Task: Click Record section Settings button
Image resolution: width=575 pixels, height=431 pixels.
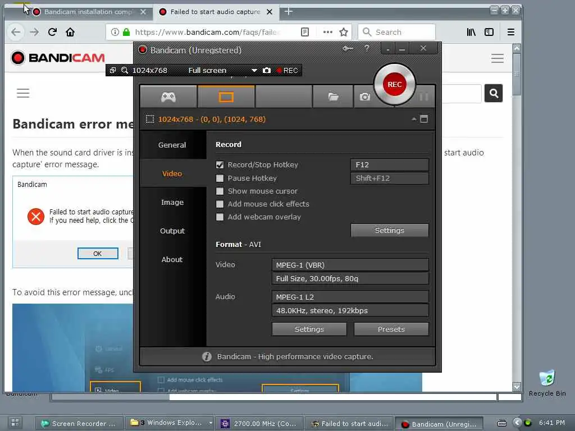Action: pyautogui.click(x=390, y=231)
